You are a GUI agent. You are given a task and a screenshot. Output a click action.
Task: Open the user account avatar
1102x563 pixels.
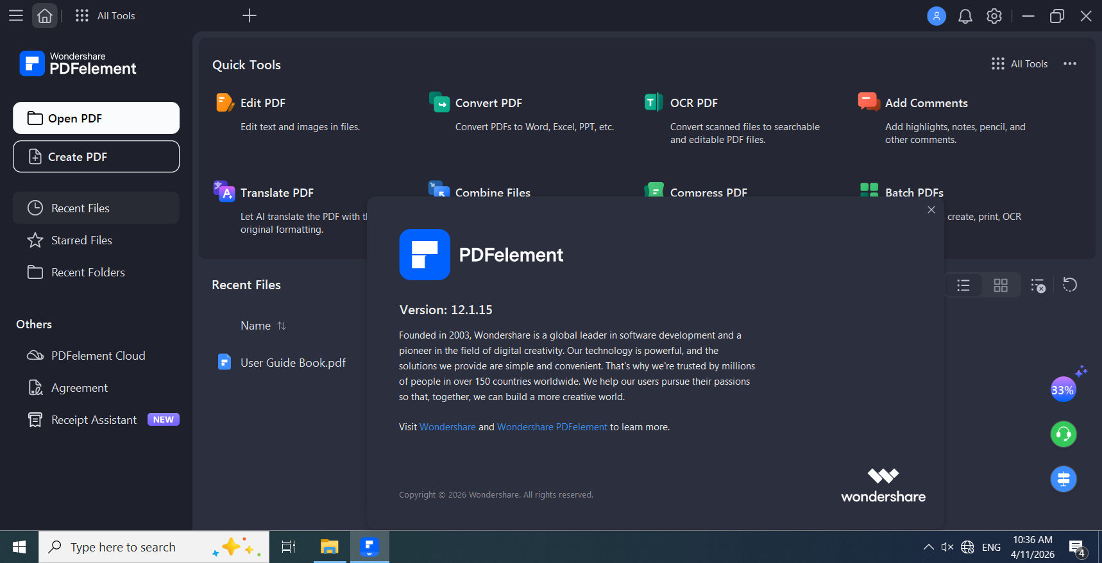937,16
